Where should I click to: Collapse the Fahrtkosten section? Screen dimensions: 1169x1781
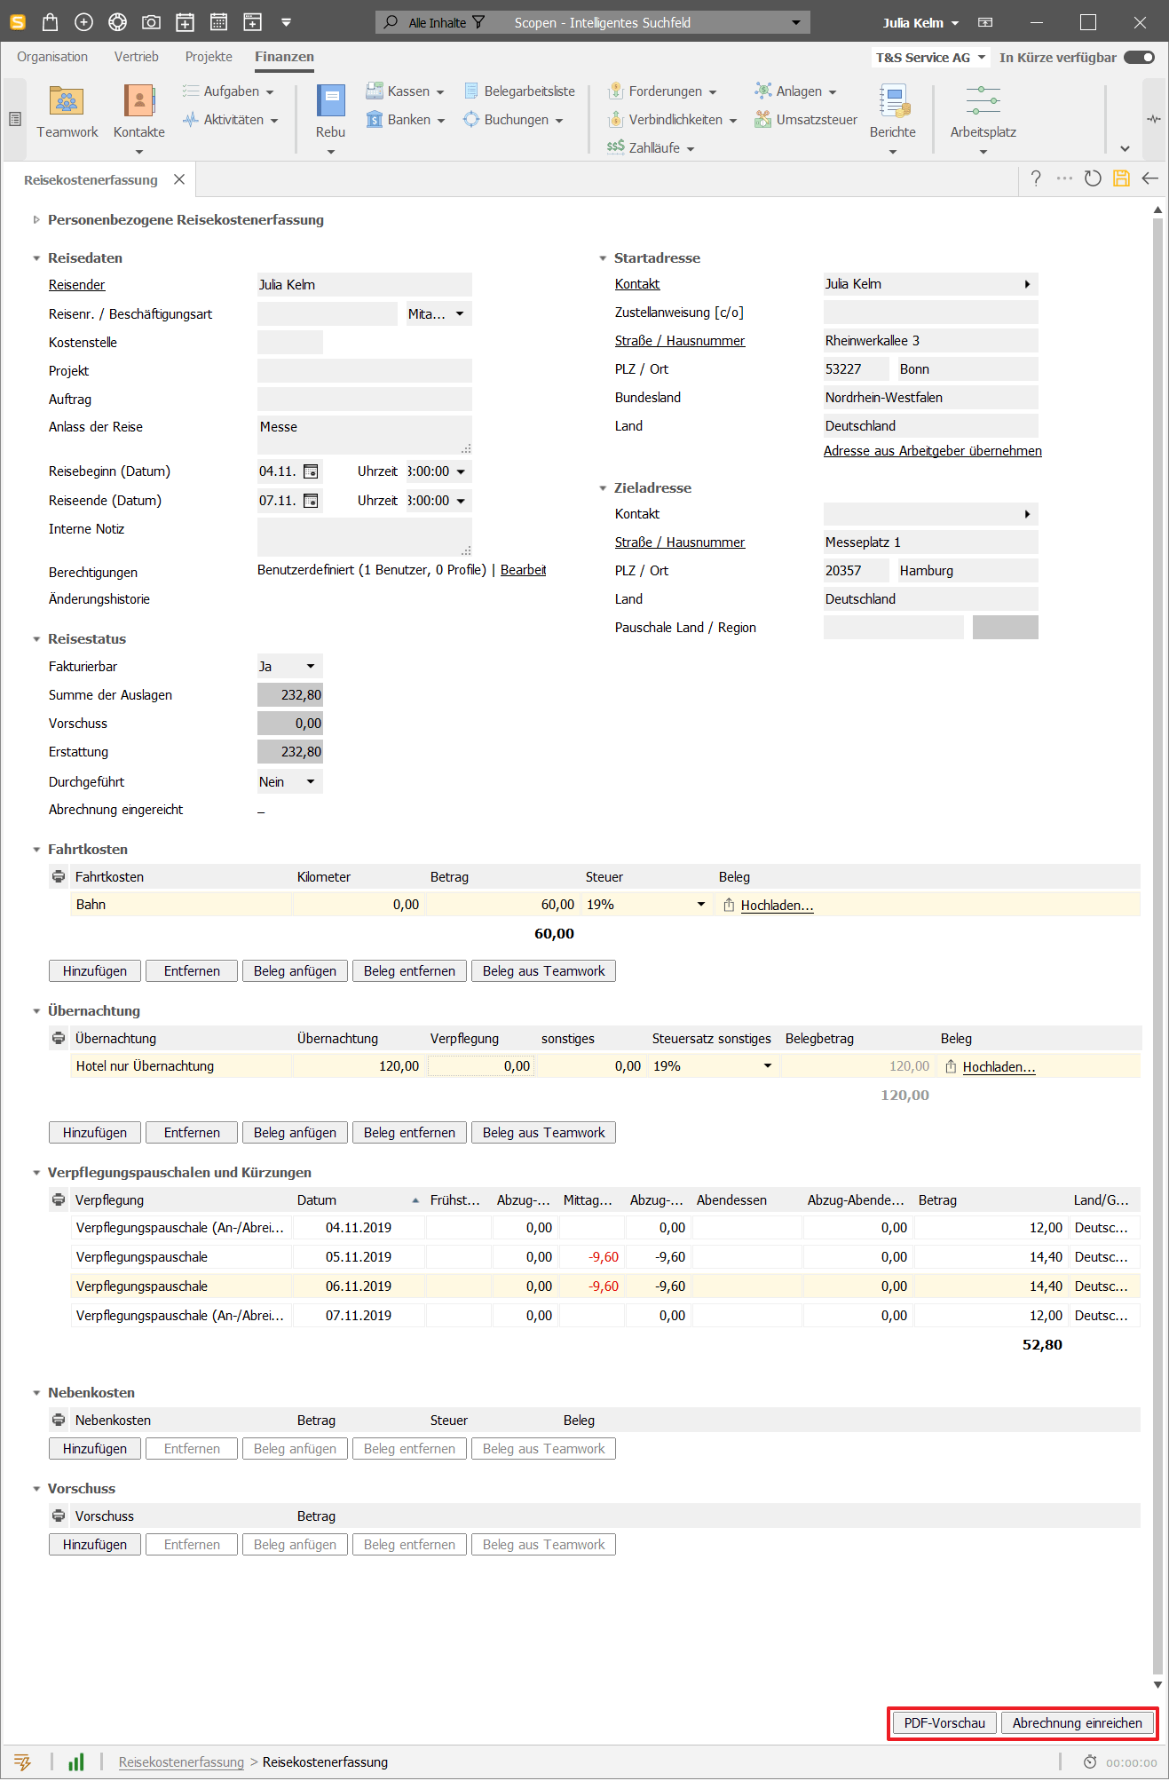[x=36, y=850]
